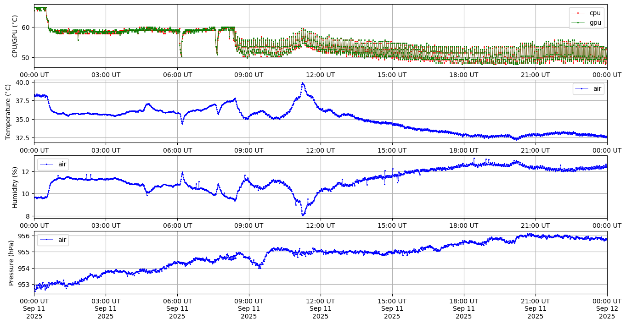Viewport: 626px width, 324px height.
Task: Select the '00:00 UT Sep 11 2025' tick label
Action: 34,308
